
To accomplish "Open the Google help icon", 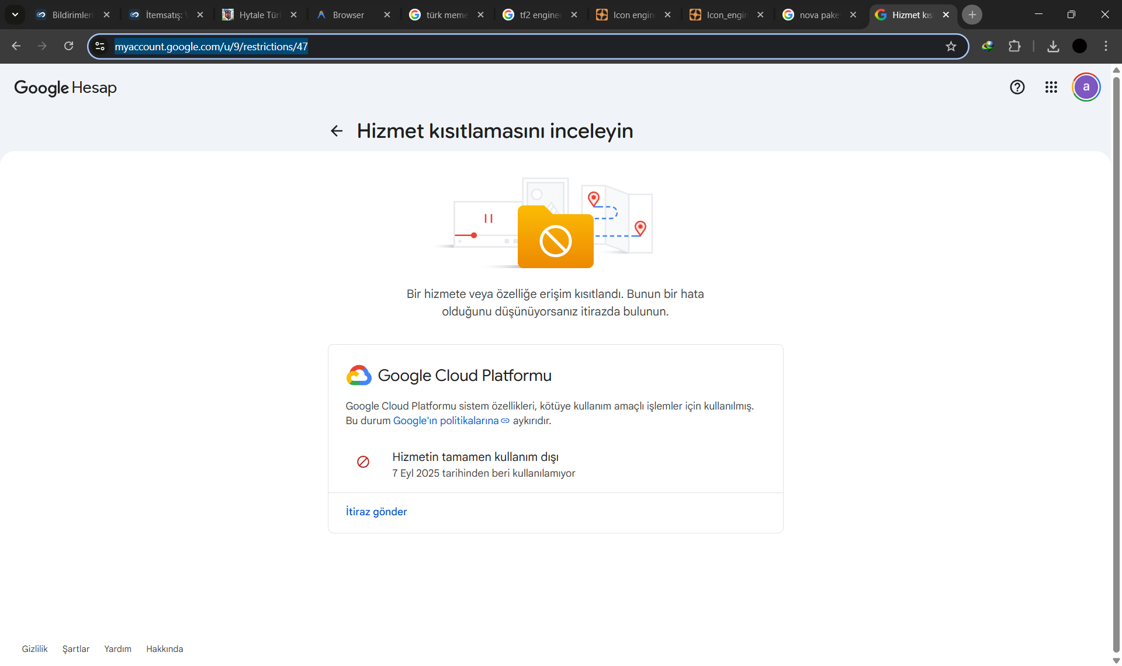I will click(1017, 87).
